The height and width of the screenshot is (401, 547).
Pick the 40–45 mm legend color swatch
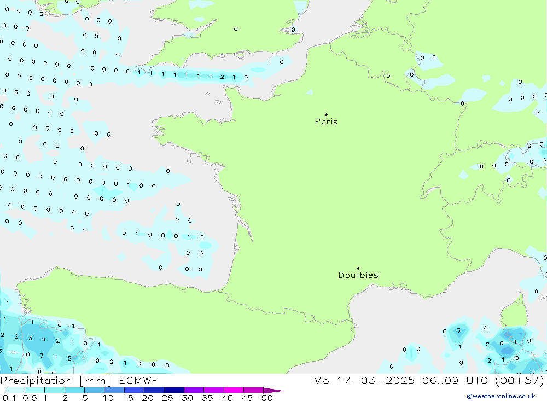tap(234, 390)
